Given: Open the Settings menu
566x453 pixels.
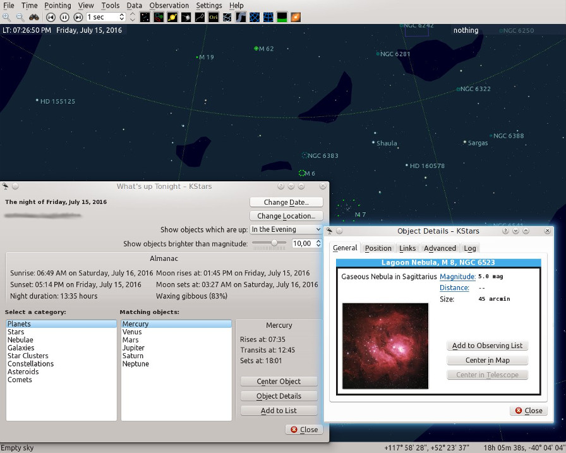Looking at the screenshot, I should [x=209, y=6].
